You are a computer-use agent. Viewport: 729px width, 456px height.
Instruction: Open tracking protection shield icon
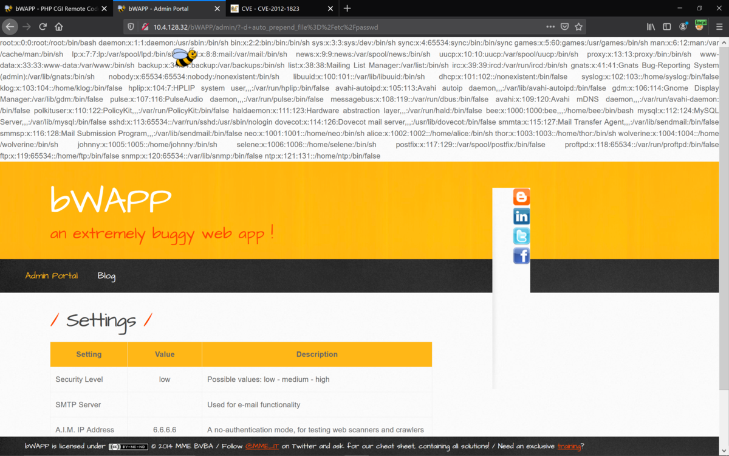[131, 27]
